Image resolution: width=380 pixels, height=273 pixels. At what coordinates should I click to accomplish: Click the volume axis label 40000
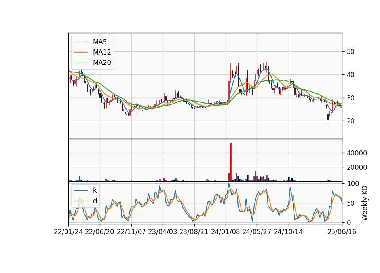pos(357,153)
